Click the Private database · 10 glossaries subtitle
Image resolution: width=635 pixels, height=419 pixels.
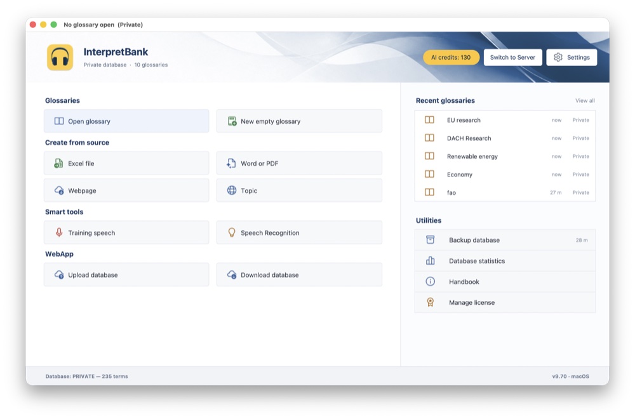pyautogui.click(x=126, y=65)
